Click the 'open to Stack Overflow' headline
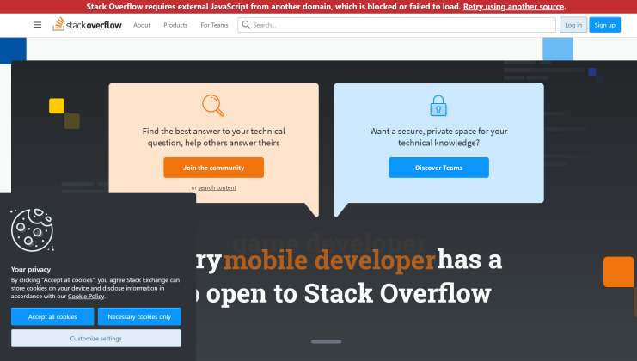This screenshot has height=361, width=637. pos(348,293)
